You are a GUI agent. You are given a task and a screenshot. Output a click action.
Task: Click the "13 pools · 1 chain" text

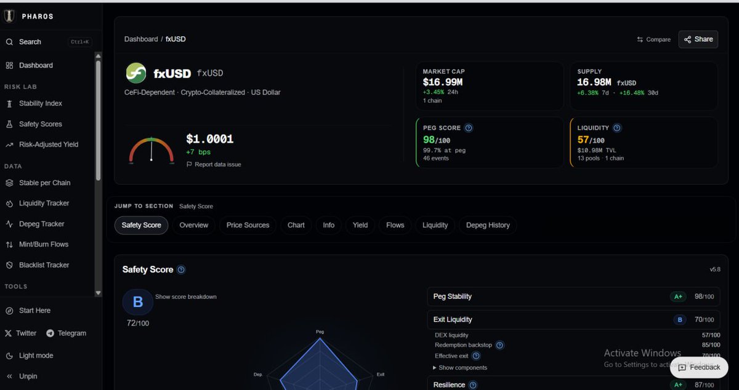click(601, 158)
